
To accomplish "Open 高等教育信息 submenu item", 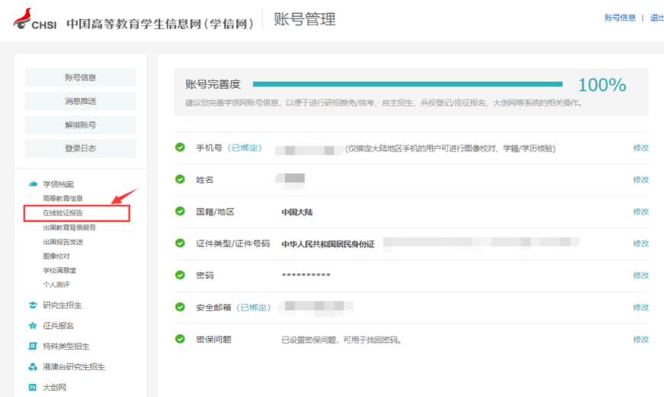I will pyautogui.click(x=63, y=199).
